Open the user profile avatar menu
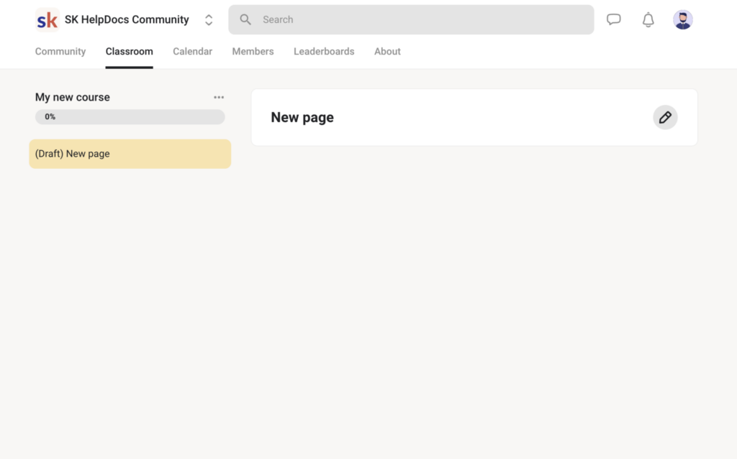Screen dimensions: 737x459 [682, 20]
